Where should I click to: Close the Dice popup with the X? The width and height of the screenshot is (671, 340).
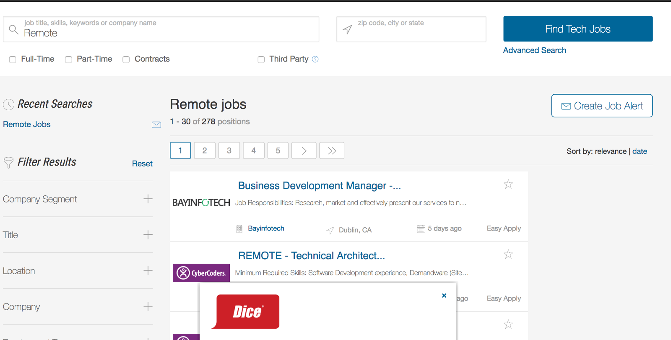point(444,296)
